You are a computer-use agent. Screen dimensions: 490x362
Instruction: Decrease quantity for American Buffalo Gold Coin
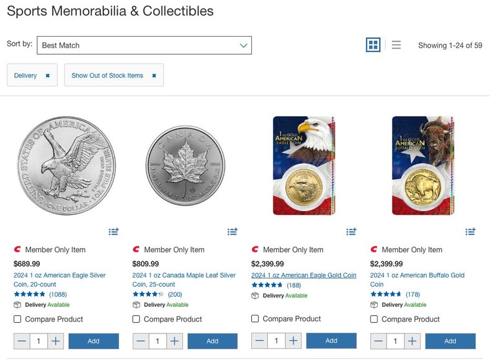coord(378,341)
